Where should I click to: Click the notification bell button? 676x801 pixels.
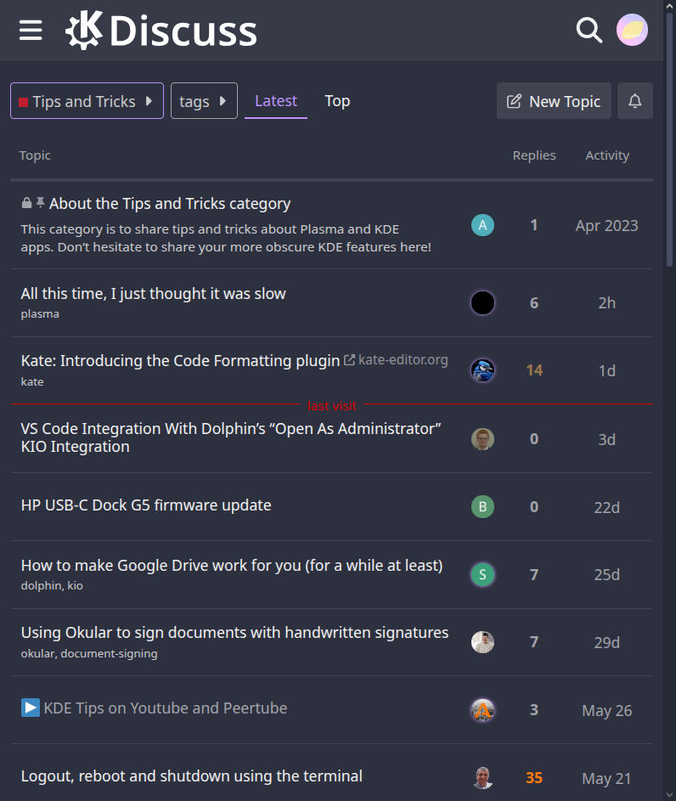(634, 100)
